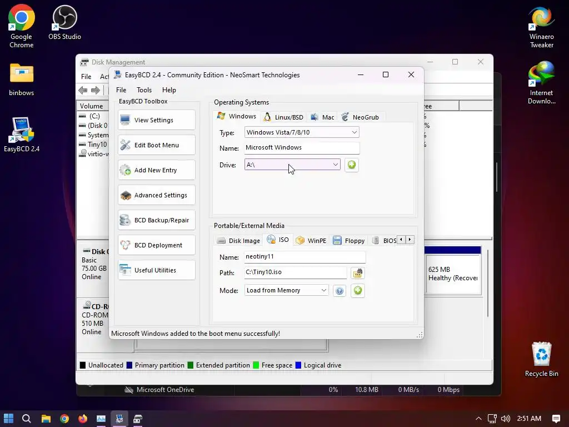Select the Recycle Bin icon
This screenshot has height=427, width=569.
pos(541,359)
